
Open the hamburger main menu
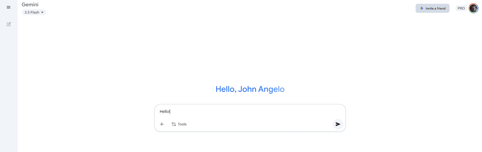click(9, 7)
